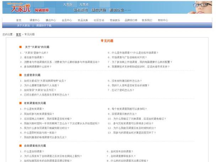Open question 参与完有奖调查可以获得多少积分？
216x162 pixels.
click(133, 123)
